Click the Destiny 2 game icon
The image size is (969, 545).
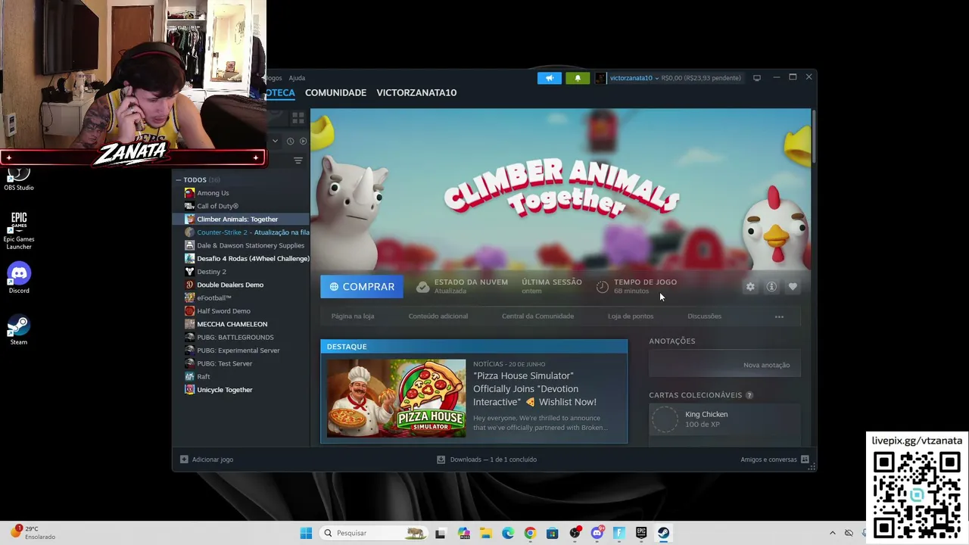[189, 272]
